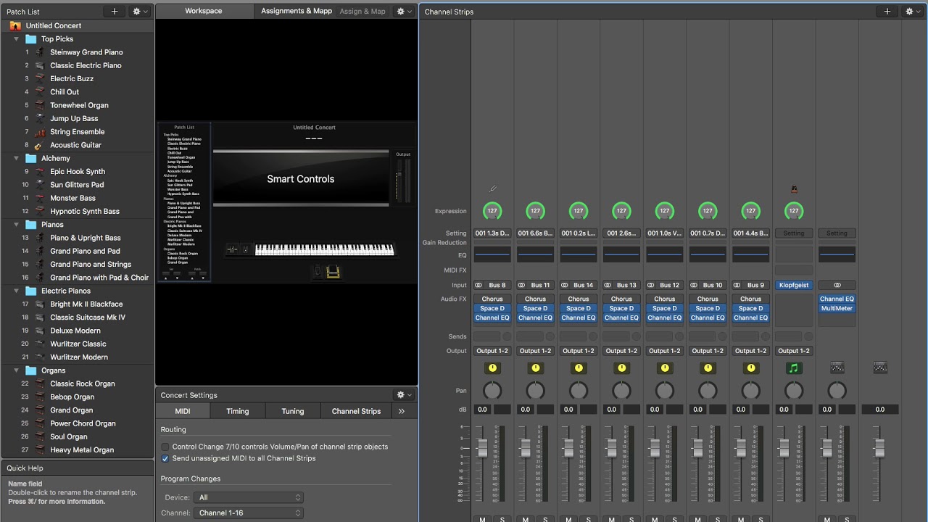The width and height of the screenshot is (928, 522).
Task: Click the Acoustic Guitar patch icon
Action: pyautogui.click(x=38, y=145)
